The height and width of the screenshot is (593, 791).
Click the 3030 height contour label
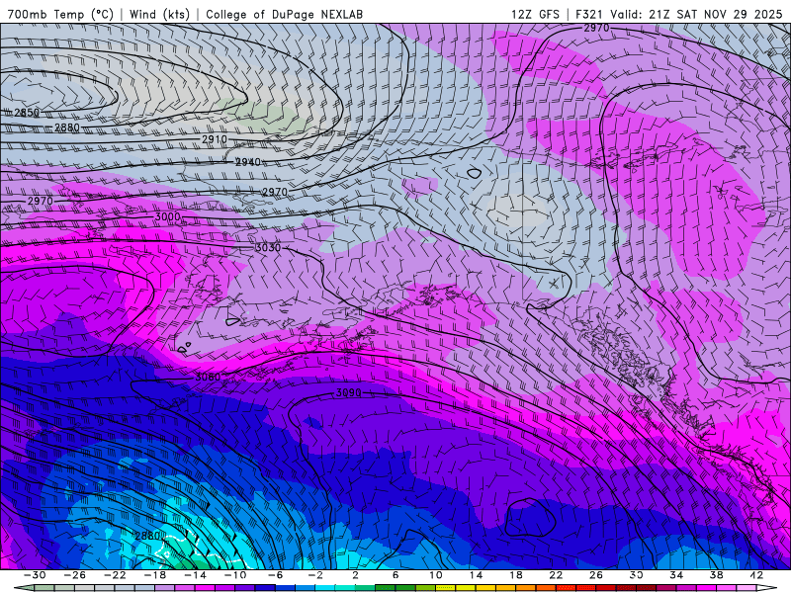click(x=268, y=248)
